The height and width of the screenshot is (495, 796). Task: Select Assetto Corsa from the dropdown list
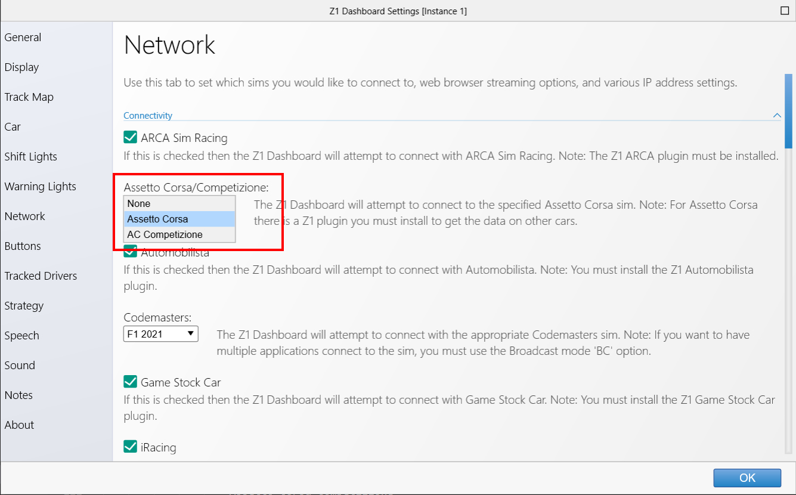click(179, 219)
